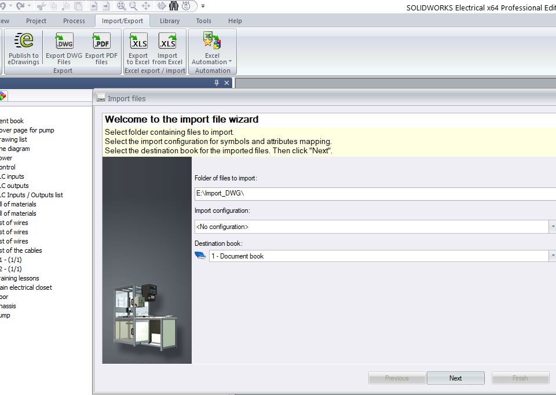Viewport: 556px width, 395px height.
Task: Pin the side panel with pushpin icon
Action: tap(217, 83)
